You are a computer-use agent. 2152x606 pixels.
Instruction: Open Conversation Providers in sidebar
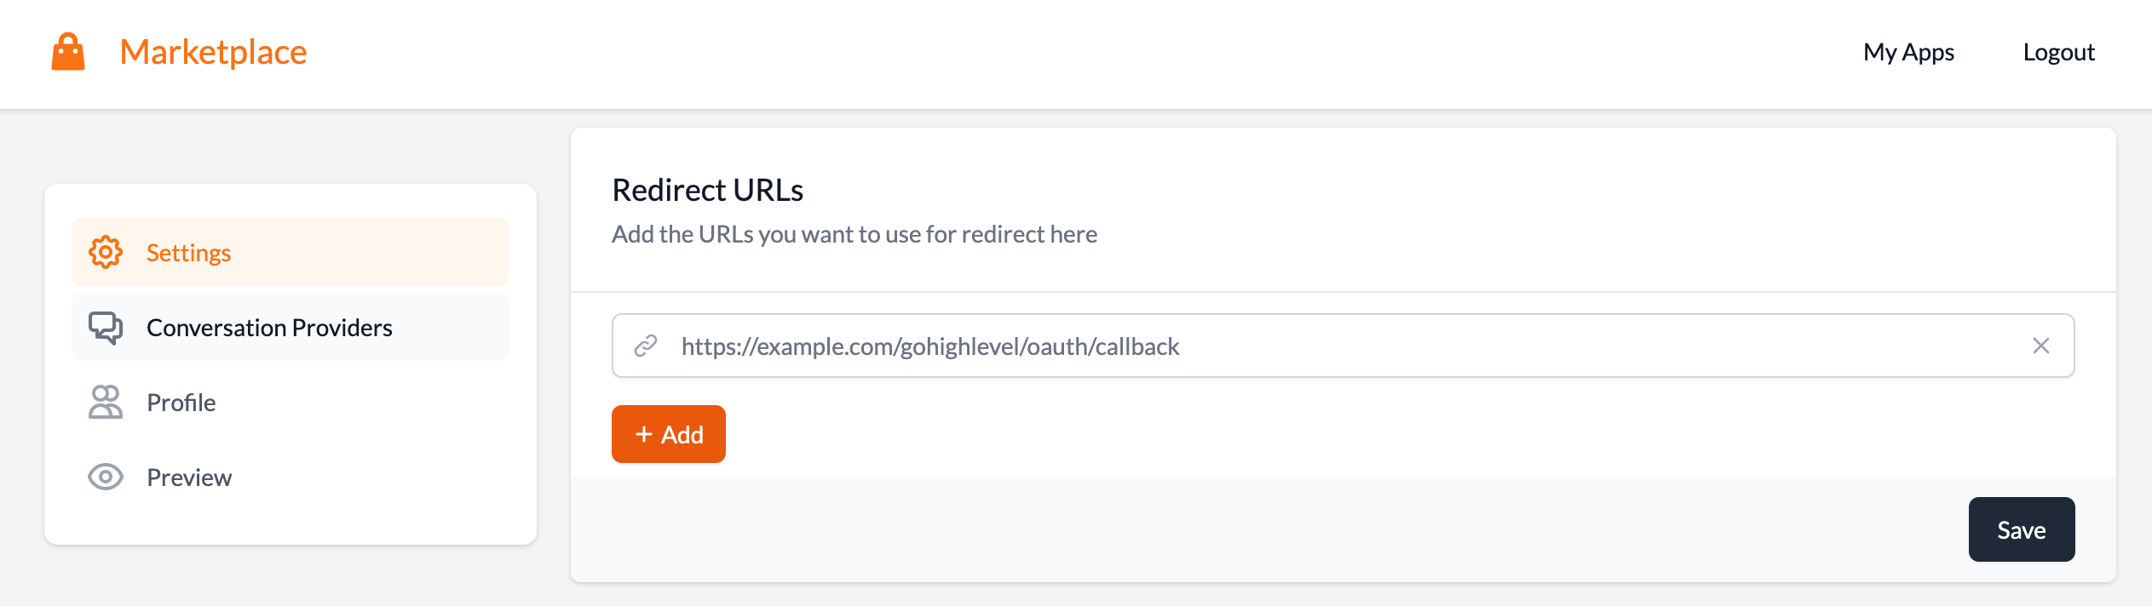tap(291, 327)
